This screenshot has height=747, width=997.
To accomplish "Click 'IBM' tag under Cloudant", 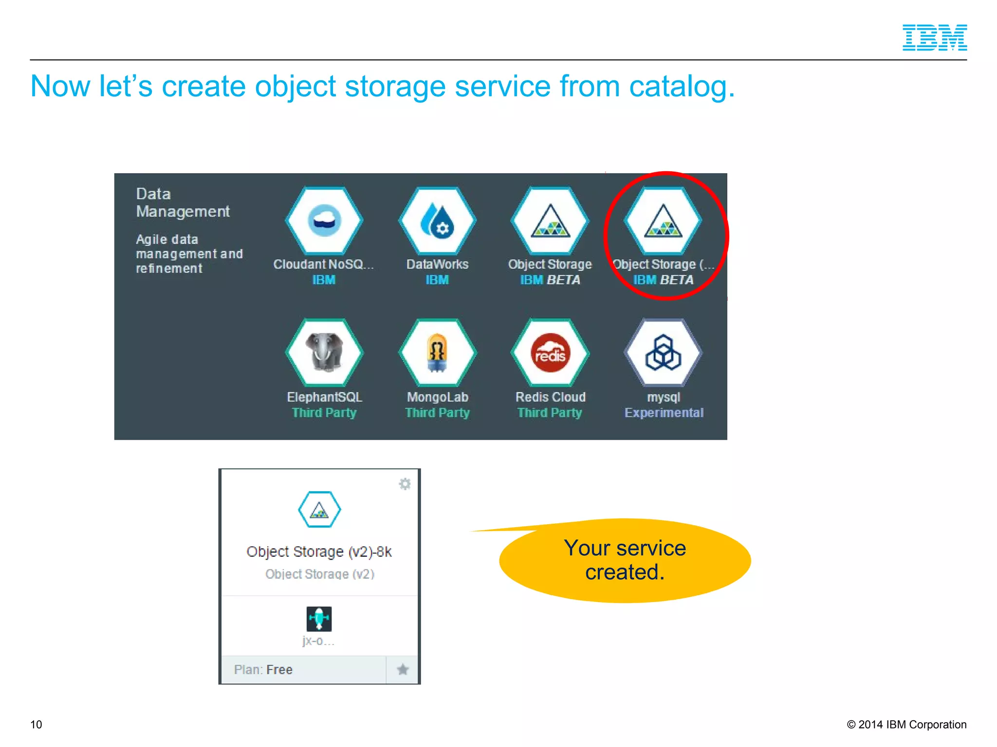I will pos(324,280).
